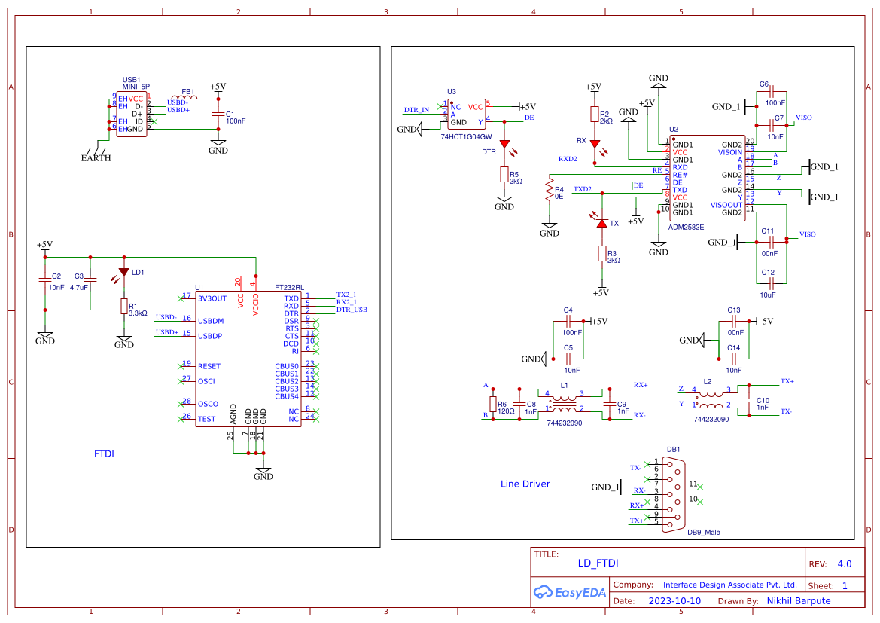Image resolution: width=880 pixels, height=623 pixels.
Task: Click the TX2_1 net label
Action: tap(346, 295)
